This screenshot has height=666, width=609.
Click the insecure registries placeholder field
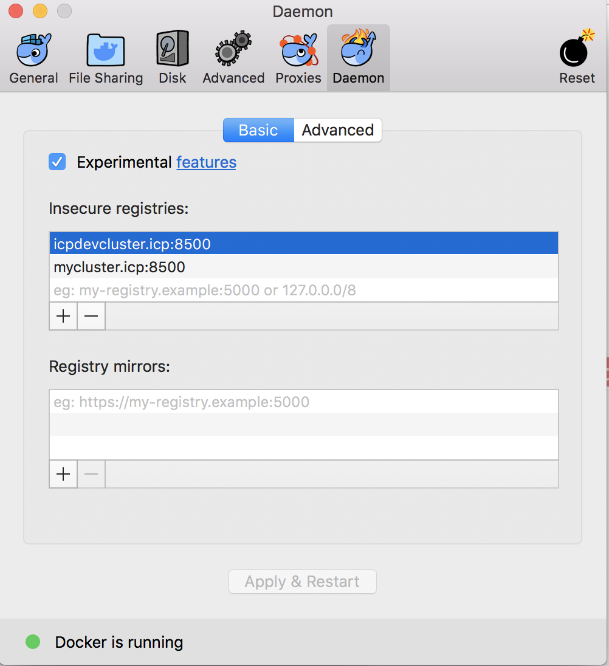304,290
